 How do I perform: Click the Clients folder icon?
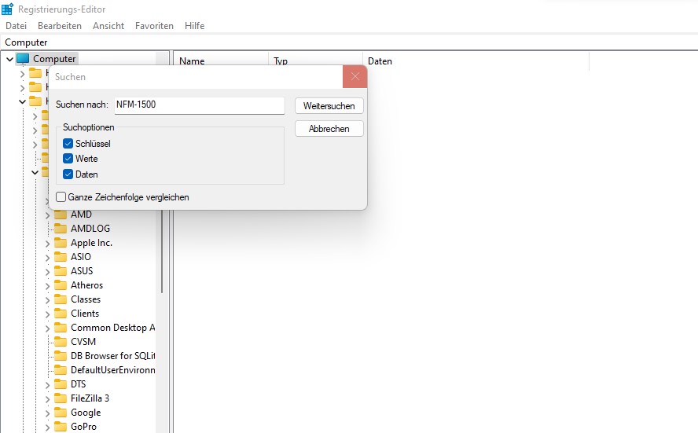tap(60, 314)
